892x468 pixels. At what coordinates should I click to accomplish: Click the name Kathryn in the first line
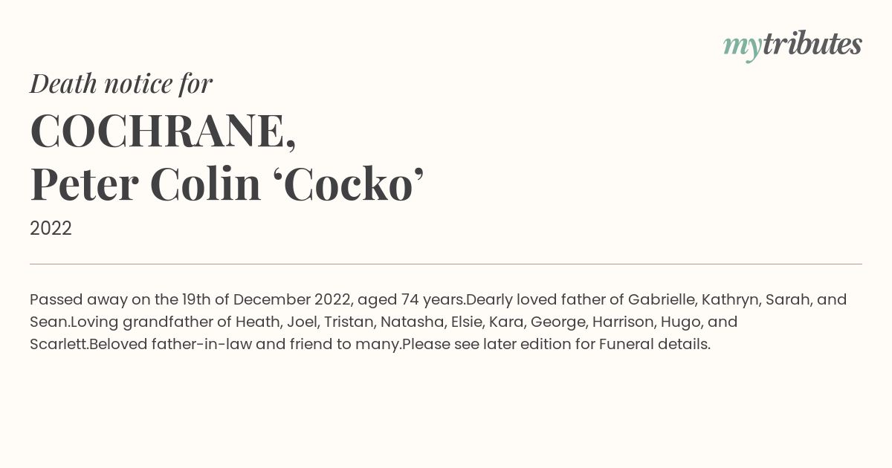click(731, 300)
